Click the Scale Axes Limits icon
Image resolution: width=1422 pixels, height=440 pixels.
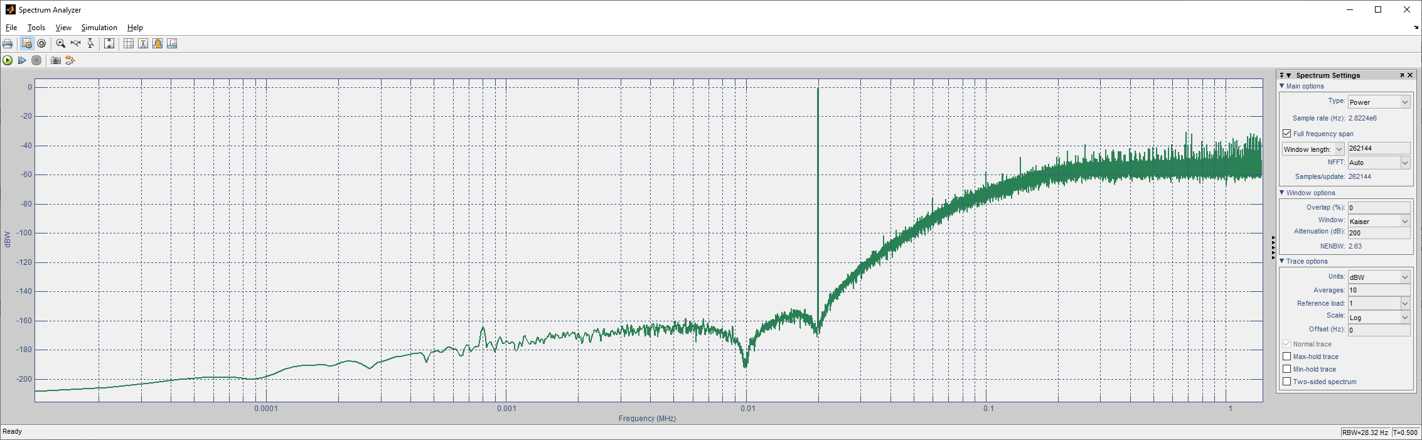pyautogui.click(x=109, y=43)
